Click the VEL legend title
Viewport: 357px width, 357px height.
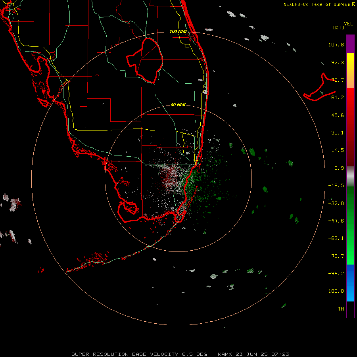348,24
